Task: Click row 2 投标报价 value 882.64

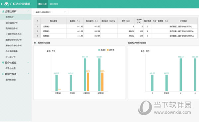Action: (97, 31)
